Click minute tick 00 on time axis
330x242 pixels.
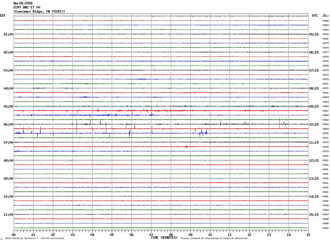(14, 235)
